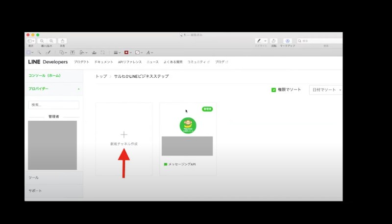Image resolution: width=392 pixels, height=224 pixels.
Task: Select the Instant Alpha magic wand tool
Action: coord(39,52)
